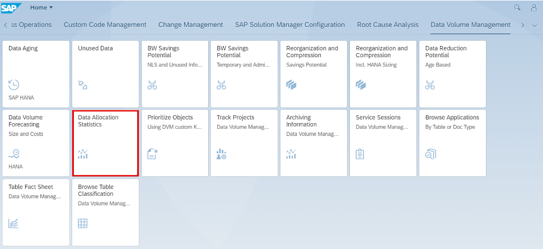Open the Data Aging tile title
543x249 pixels.
[23, 48]
